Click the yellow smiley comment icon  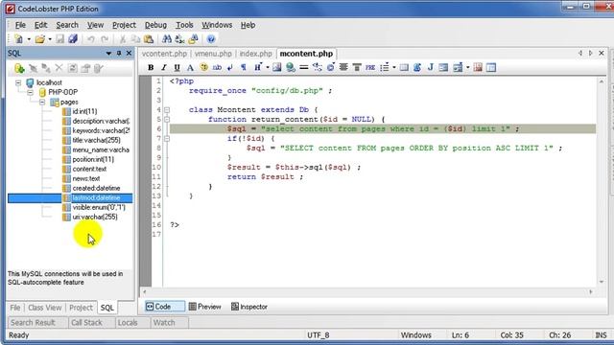203,67
